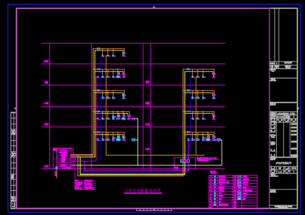Click the legend table of device symbols

click(x=233, y=191)
